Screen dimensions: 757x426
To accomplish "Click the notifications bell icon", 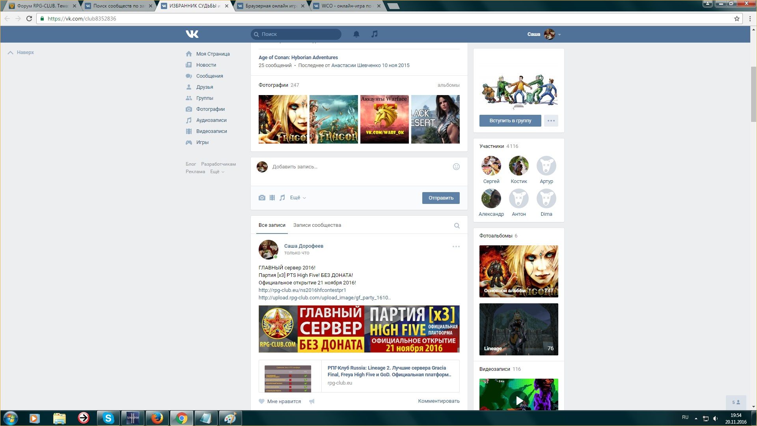I will click(x=356, y=34).
